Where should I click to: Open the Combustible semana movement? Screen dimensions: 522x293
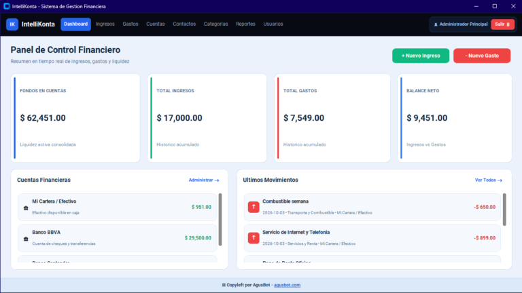click(x=372, y=207)
